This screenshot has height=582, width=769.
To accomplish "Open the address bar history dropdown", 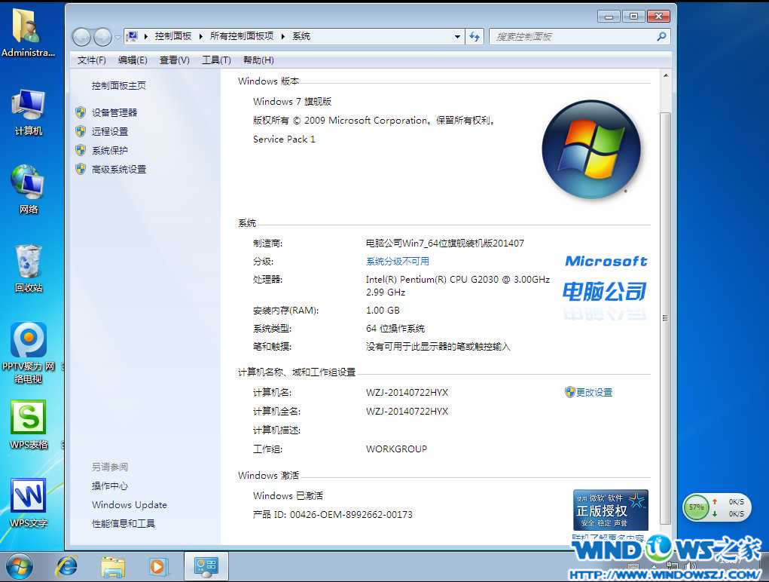I will (456, 35).
